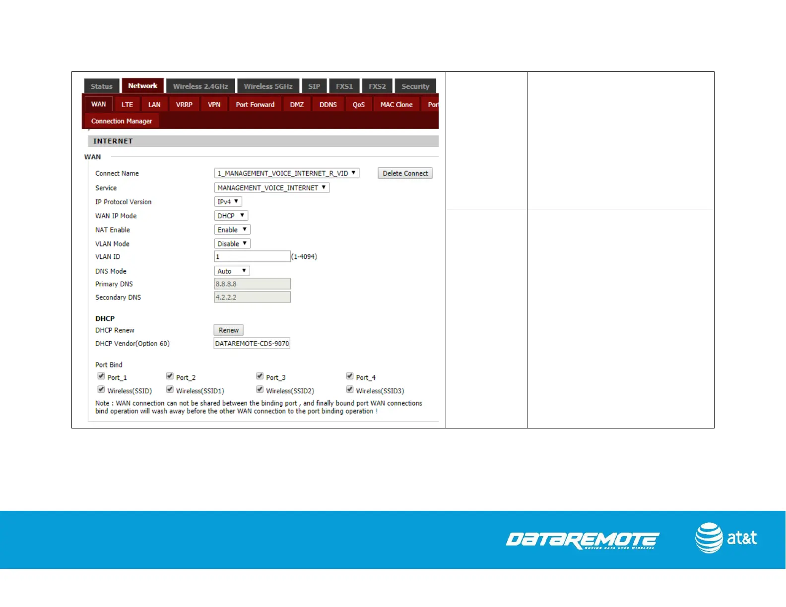Open the Connection Manager sub-tab

point(122,121)
